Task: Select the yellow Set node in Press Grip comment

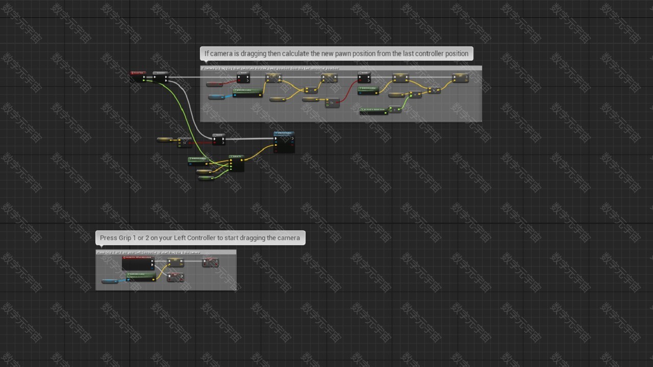Action: [175, 263]
